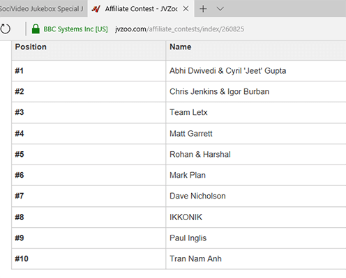Click the name Mark Plan
Viewport: 346px width, 278px height.
click(x=188, y=175)
